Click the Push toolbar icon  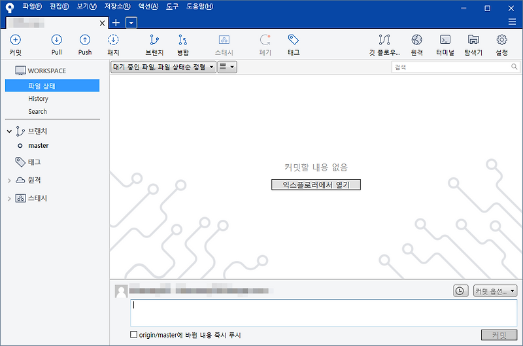[85, 40]
